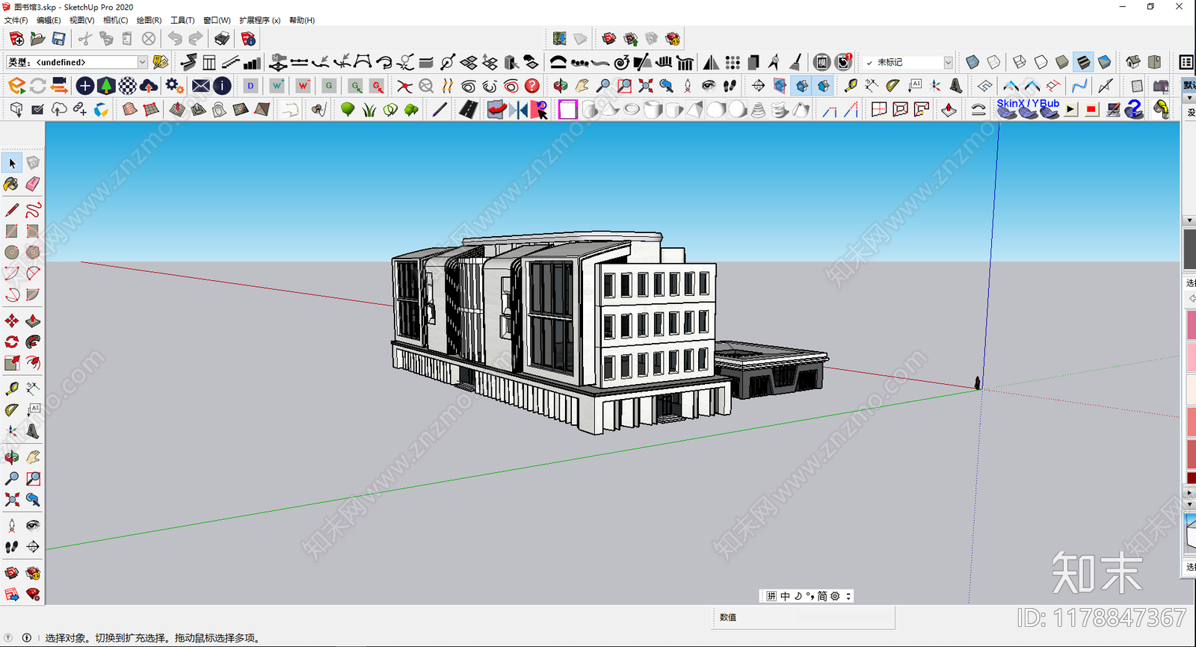Click the road surface icon
Image resolution: width=1196 pixels, height=647 pixels.
[x=468, y=110]
